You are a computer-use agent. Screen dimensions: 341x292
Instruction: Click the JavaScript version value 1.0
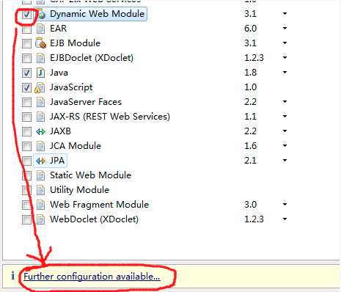pyautogui.click(x=250, y=87)
